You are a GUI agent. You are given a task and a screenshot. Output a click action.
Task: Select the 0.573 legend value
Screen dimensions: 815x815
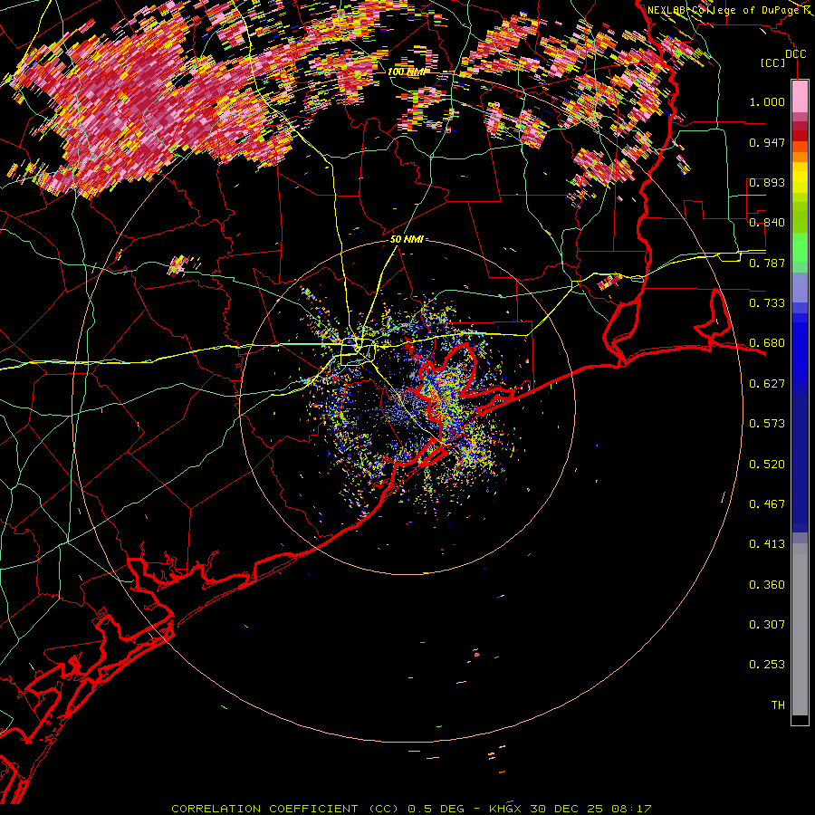coord(767,424)
